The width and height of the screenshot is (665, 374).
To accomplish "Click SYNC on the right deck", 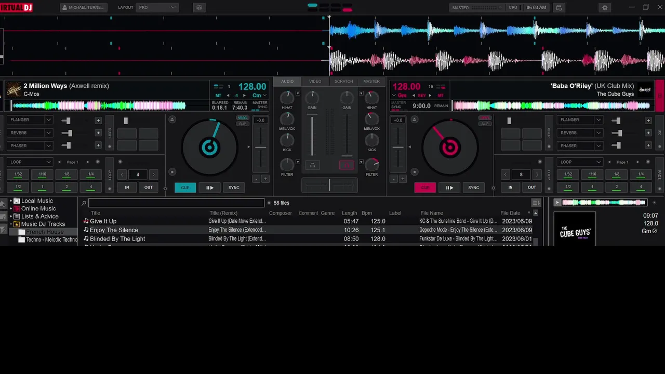I will coord(473,188).
